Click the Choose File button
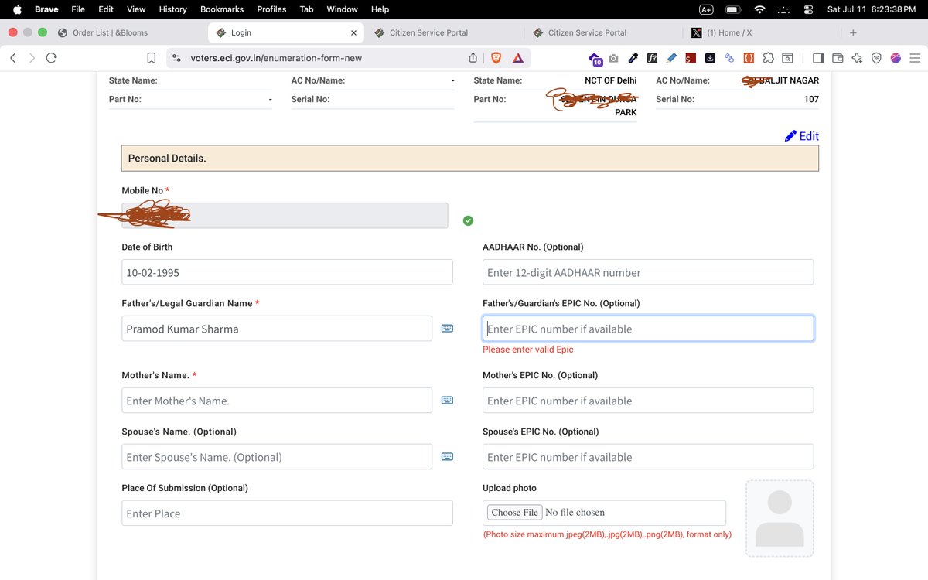The image size is (928, 580). pyautogui.click(x=514, y=512)
